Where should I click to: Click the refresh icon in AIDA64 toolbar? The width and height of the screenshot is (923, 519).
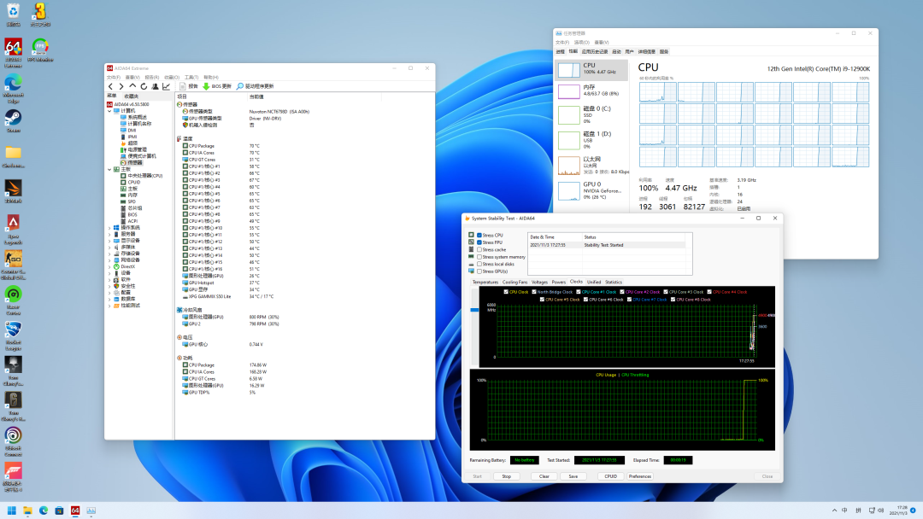(x=144, y=86)
